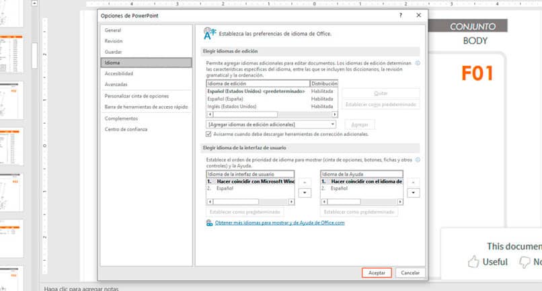Open the Complementos category
This screenshot has width=542, height=291.
pos(121,118)
